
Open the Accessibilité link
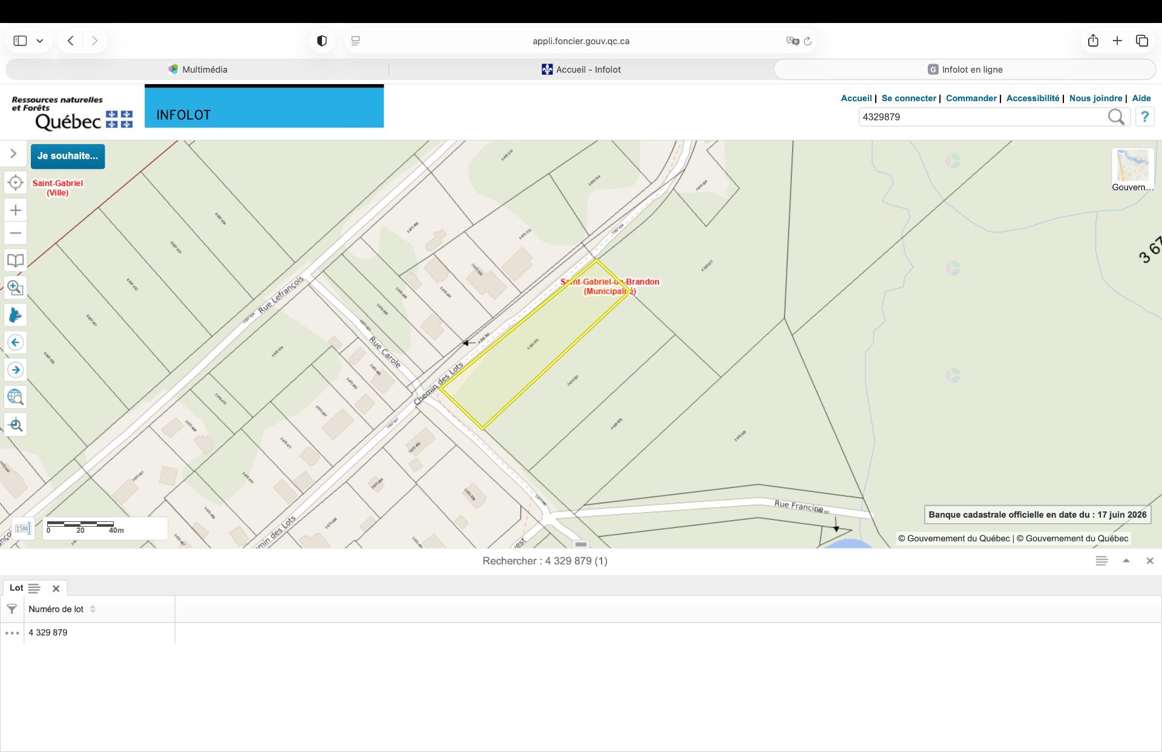pos(1032,98)
